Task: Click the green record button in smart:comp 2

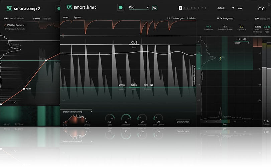Action: pyautogui.click(x=58, y=8)
